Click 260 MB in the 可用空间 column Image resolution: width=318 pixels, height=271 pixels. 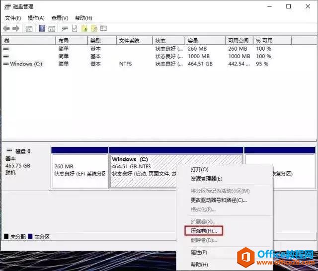coord(238,49)
